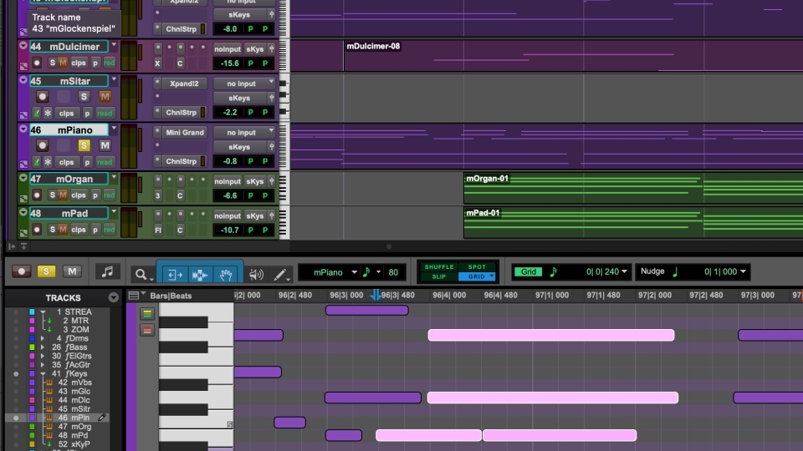Click color swatch of 35 ƒAcGtr track
803x451 pixels.
pyautogui.click(x=32, y=365)
